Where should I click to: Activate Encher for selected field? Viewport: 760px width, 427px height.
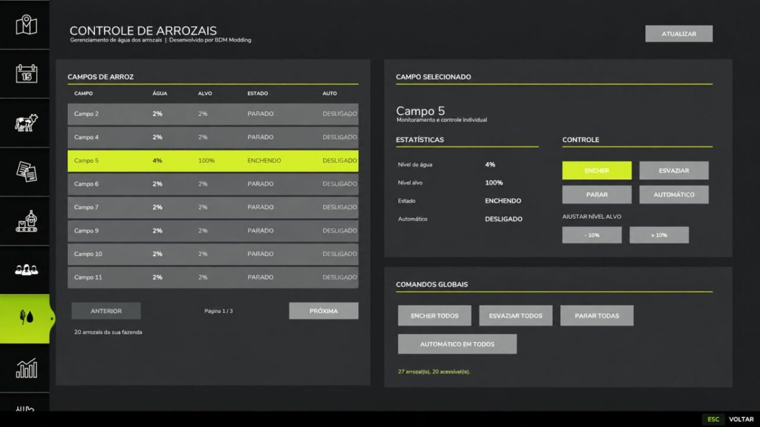(597, 171)
